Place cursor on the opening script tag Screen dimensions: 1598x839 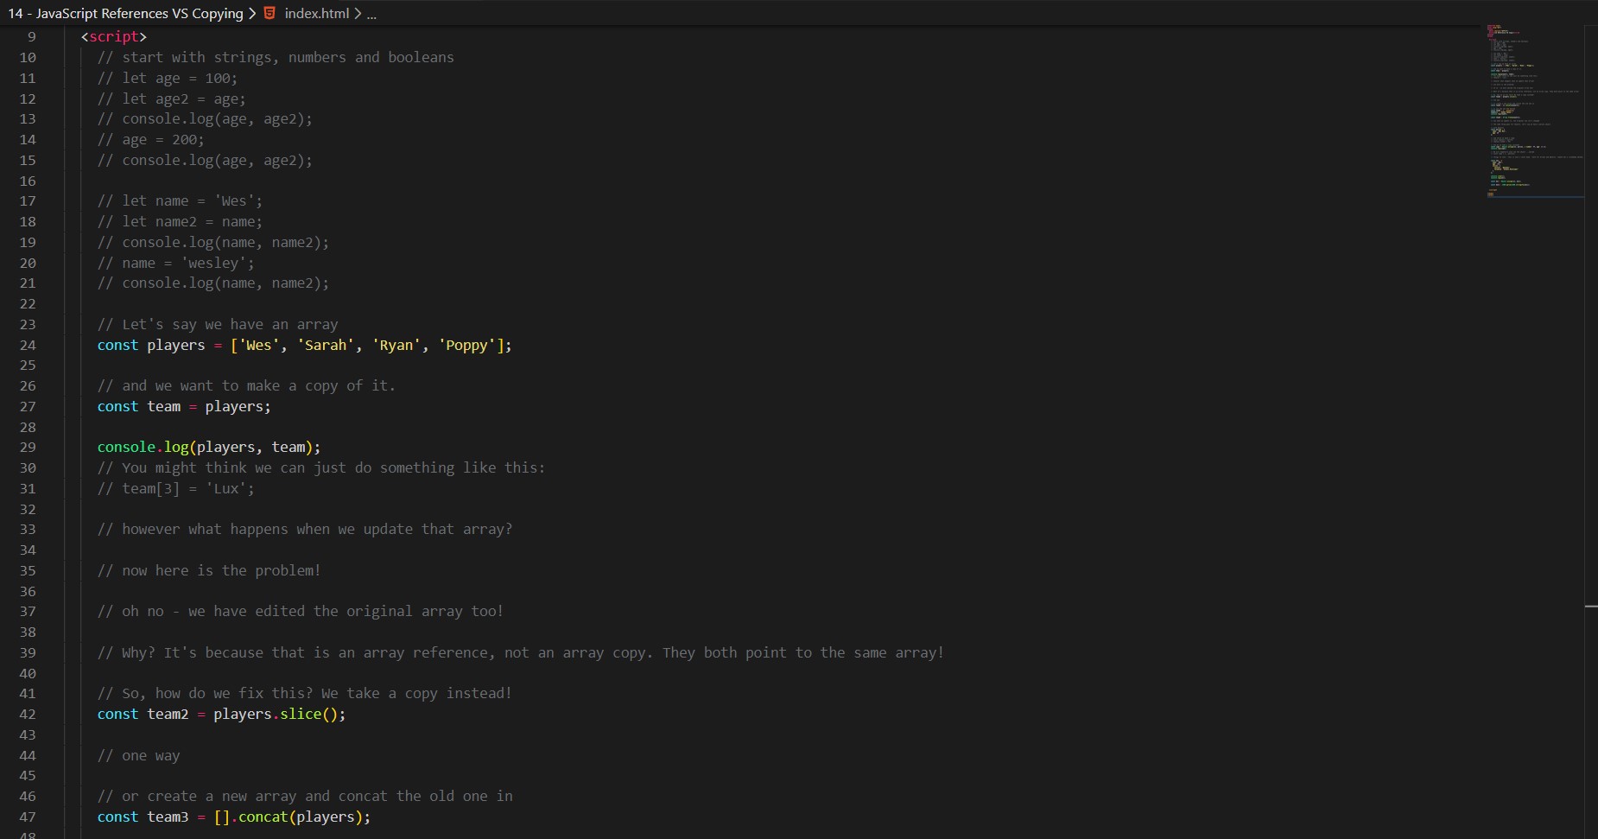[114, 36]
